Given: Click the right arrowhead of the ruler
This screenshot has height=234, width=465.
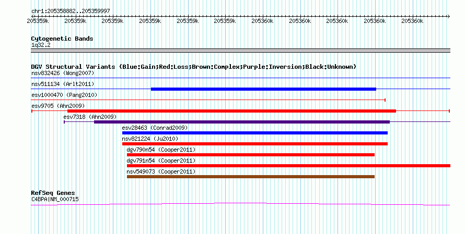Looking at the screenshot, I should tap(448, 16).
